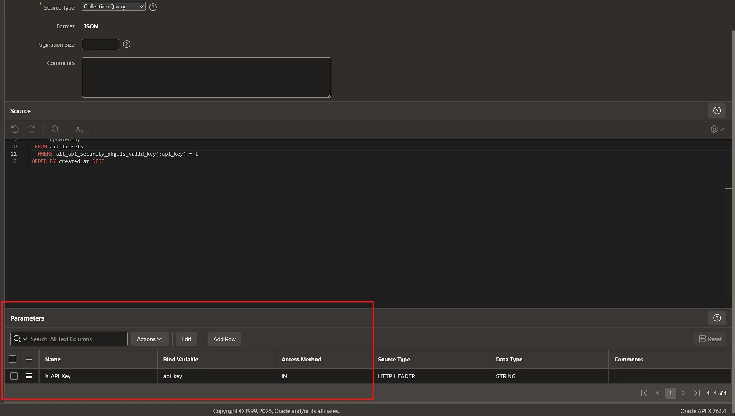Click the Edit button in Parameters
735x416 pixels.
186,339
